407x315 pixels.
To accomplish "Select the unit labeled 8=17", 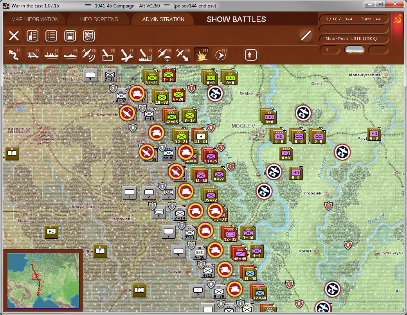I will coord(190,115).
